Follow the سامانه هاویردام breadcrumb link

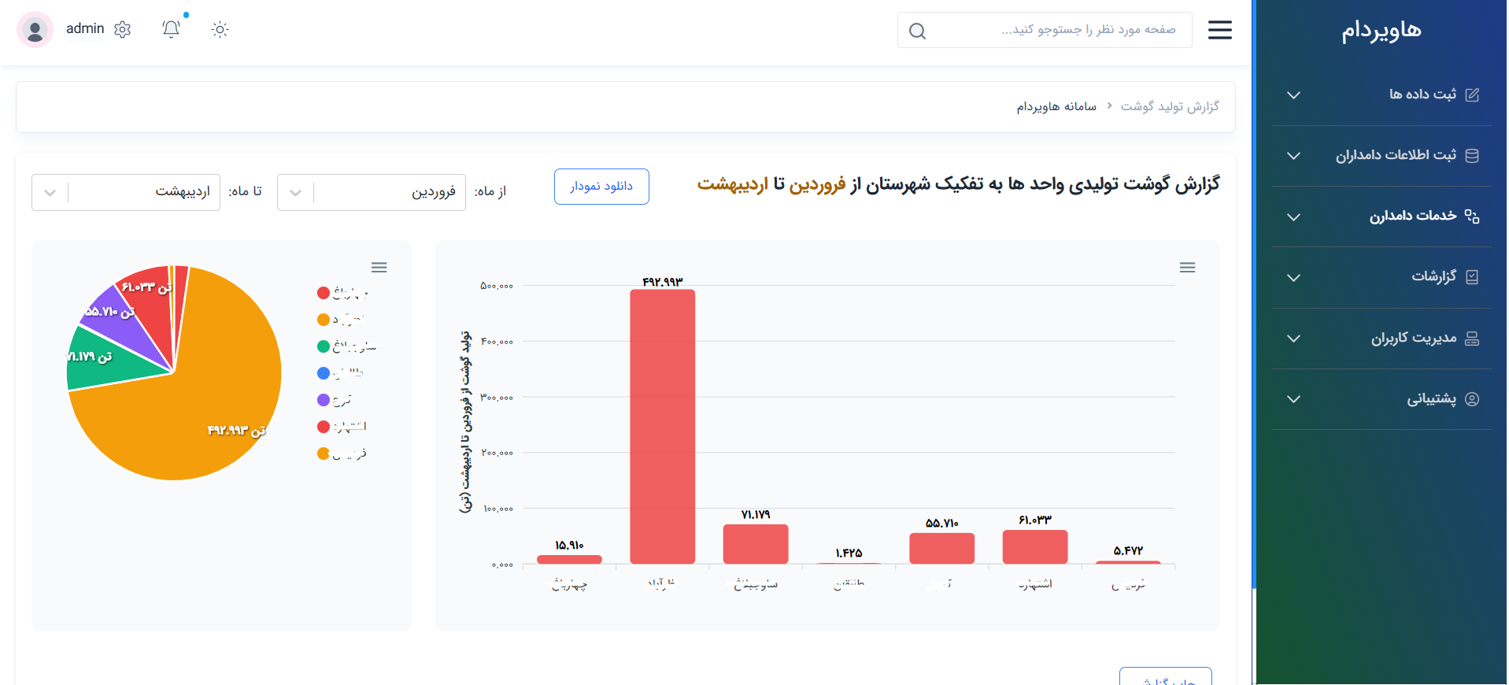click(x=1056, y=106)
